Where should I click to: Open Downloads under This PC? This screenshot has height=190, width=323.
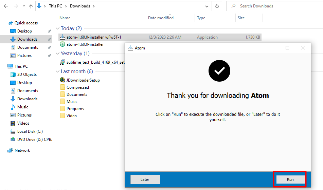click(27, 99)
